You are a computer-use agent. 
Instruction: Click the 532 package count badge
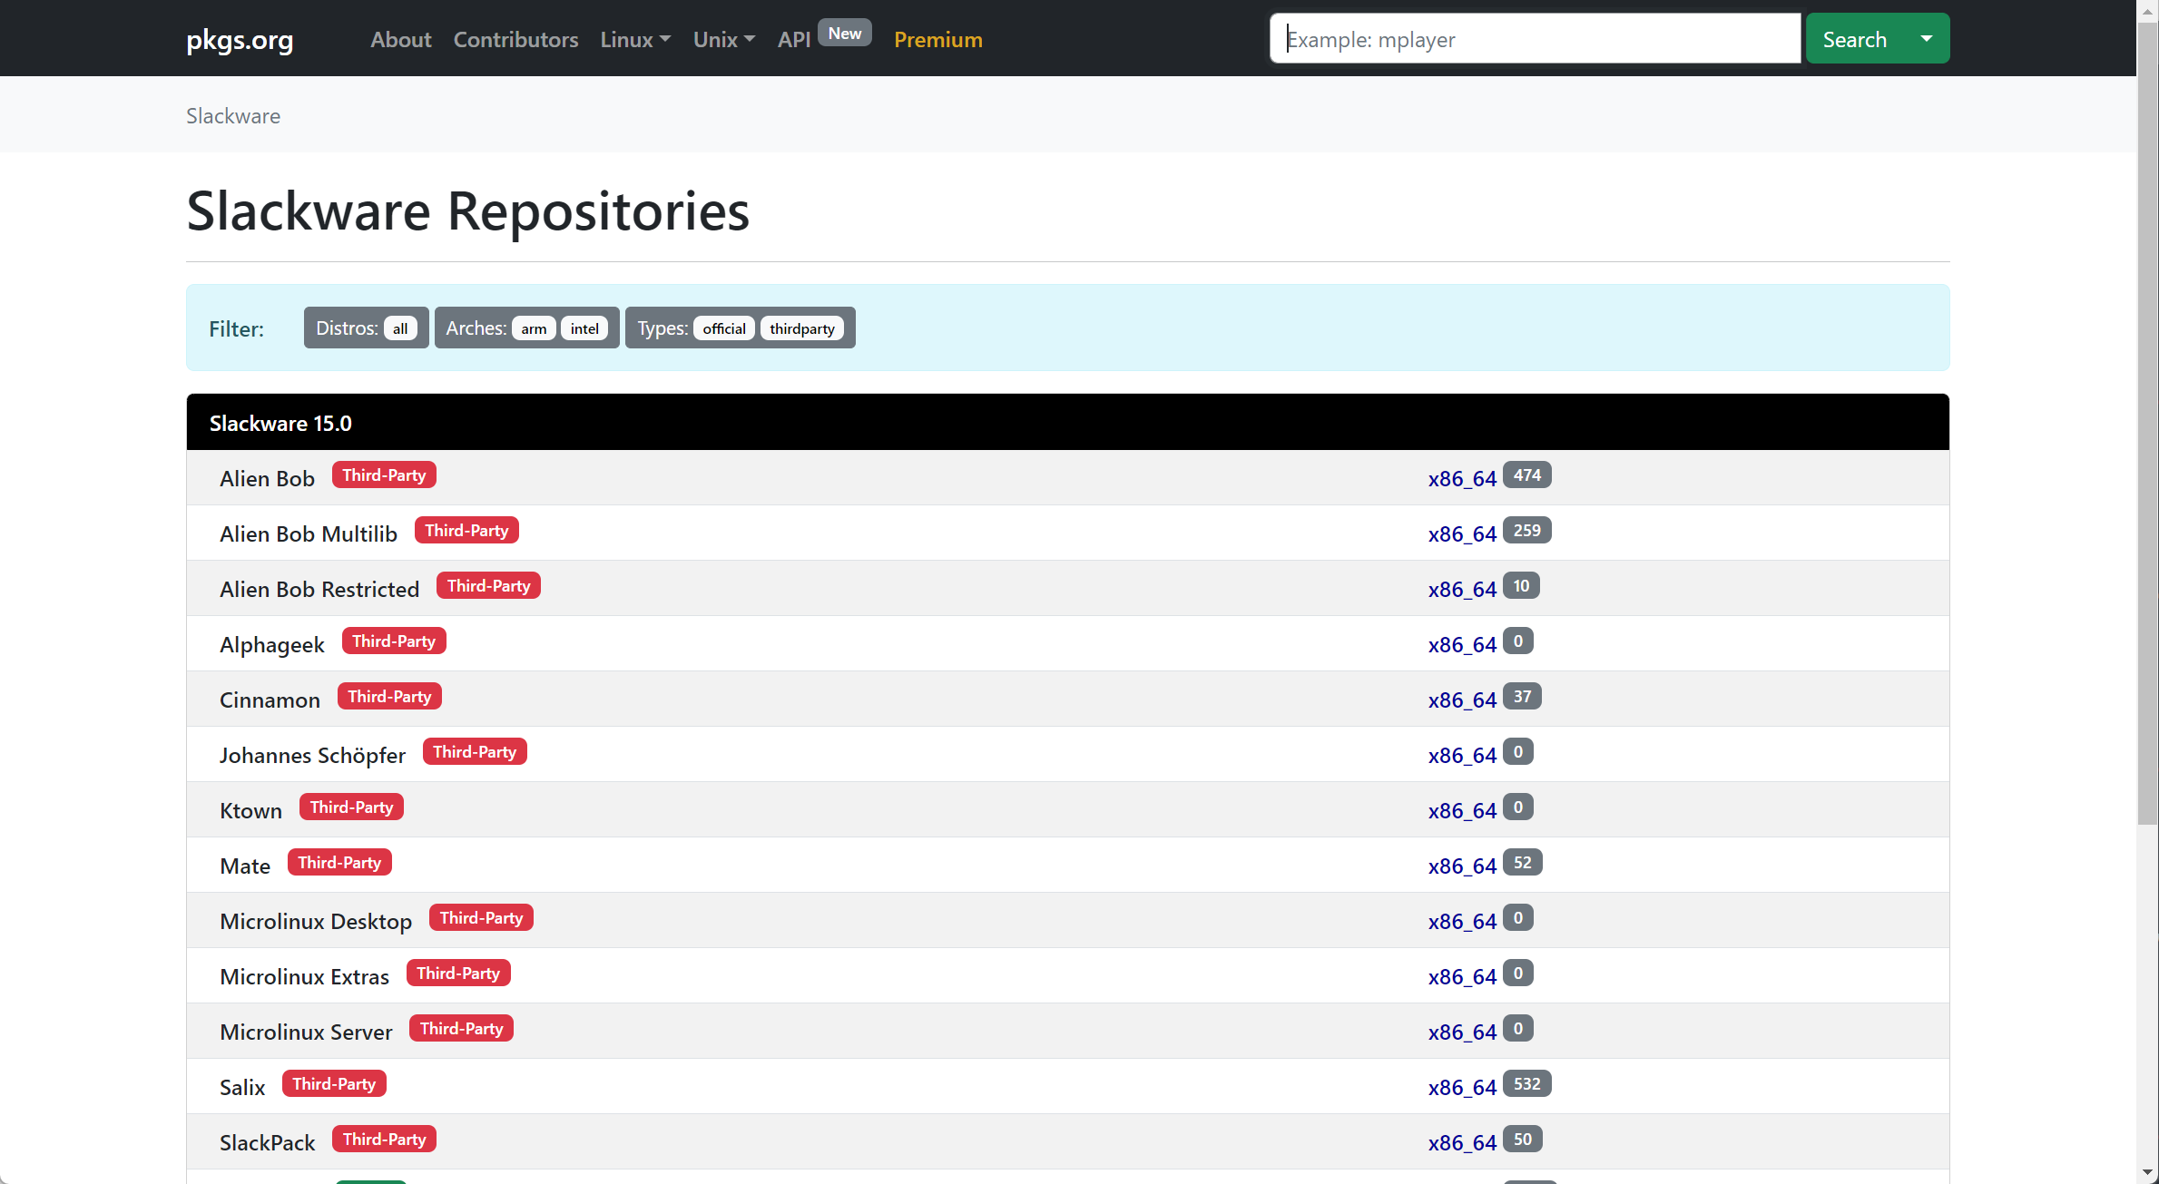1526,1084
